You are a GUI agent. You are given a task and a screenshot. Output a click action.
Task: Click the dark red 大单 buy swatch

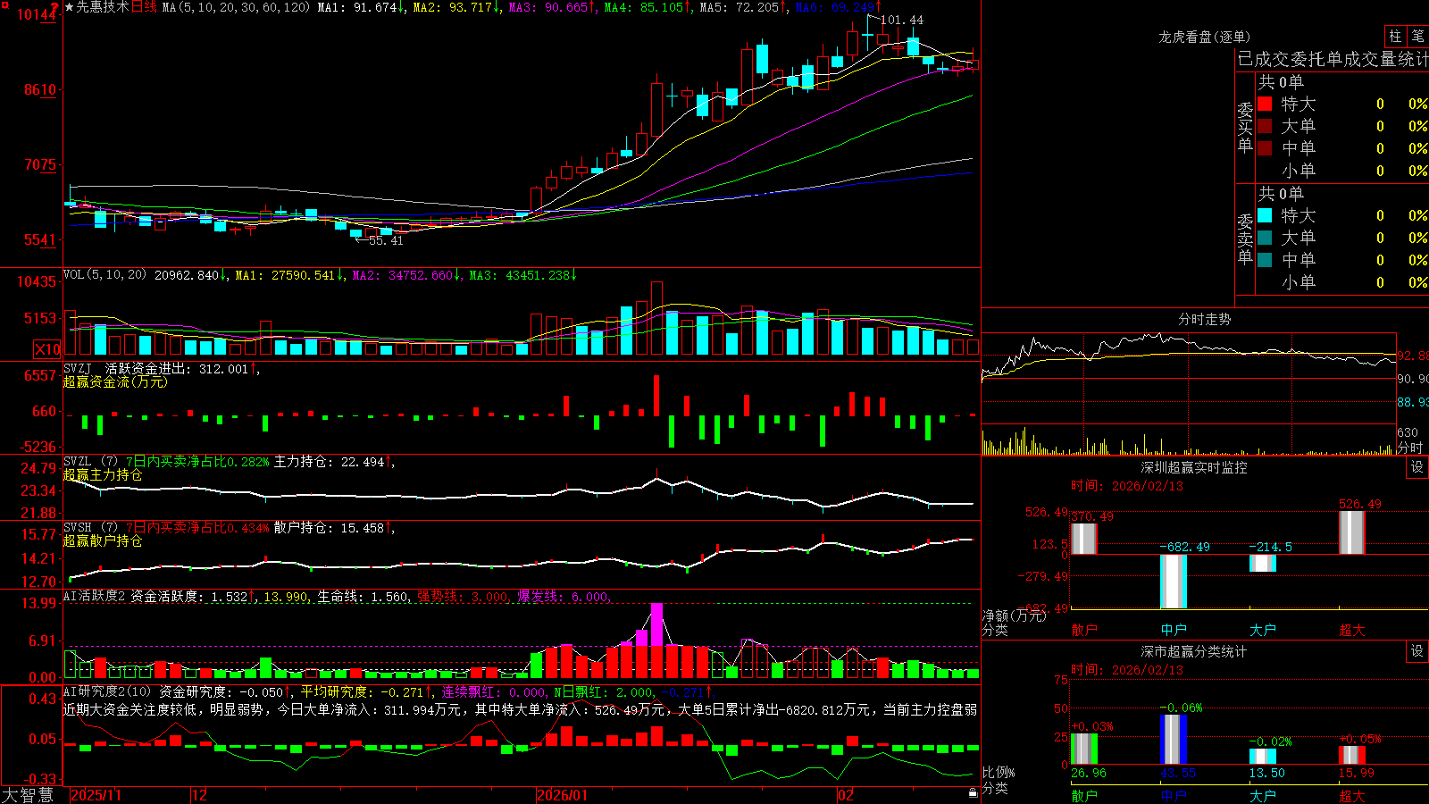[1265, 126]
